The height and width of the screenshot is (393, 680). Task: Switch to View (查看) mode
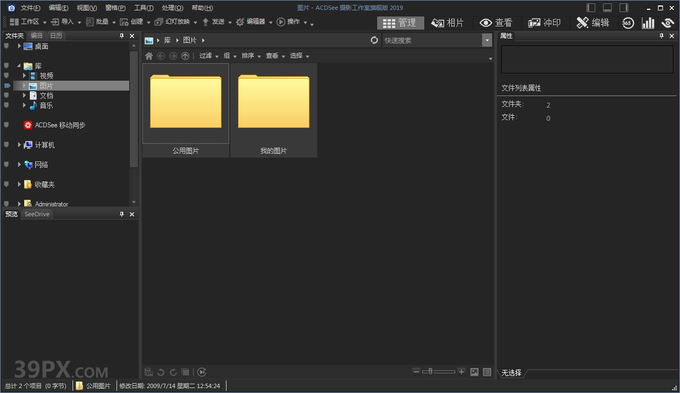point(496,23)
